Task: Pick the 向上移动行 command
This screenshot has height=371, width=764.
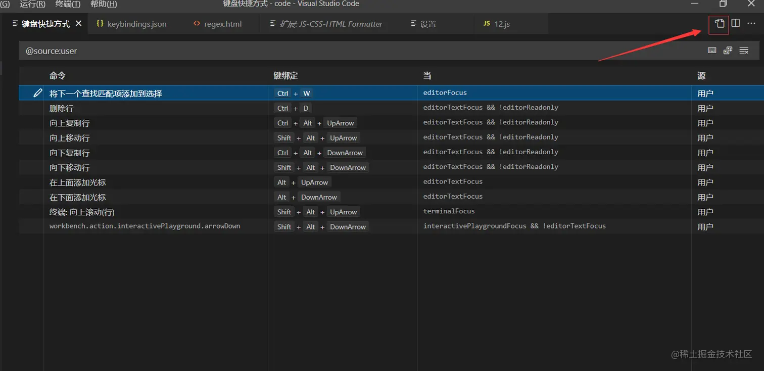Action: (70, 138)
